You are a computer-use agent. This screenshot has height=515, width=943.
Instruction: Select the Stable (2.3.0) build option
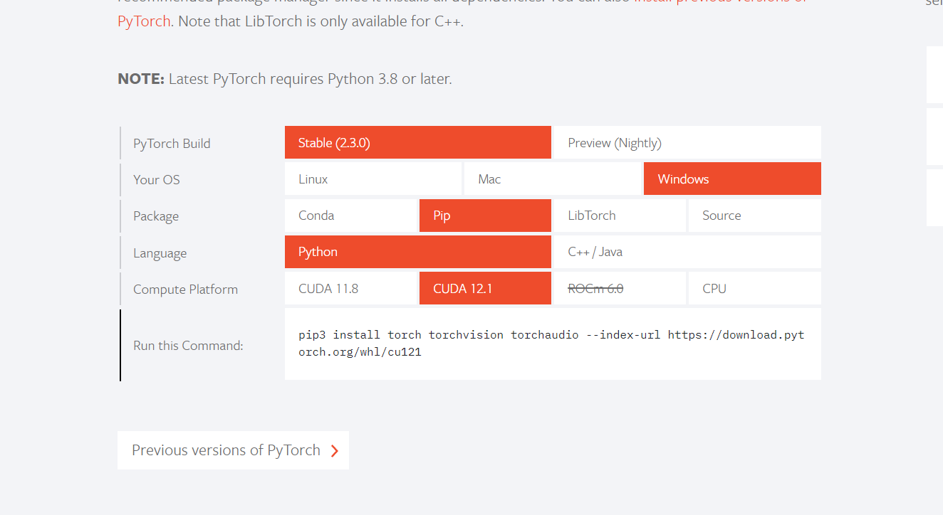coord(418,142)
